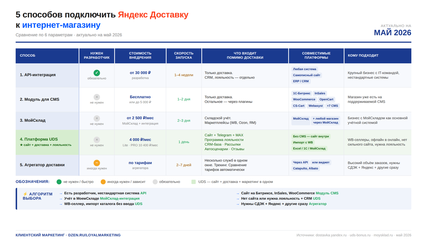
Task: Click the 'ERP / CRM' platform tag
Action: point(301,81)
